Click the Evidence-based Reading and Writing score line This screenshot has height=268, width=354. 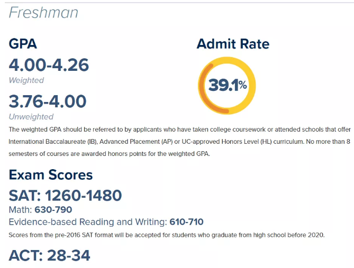pos(106,221)
